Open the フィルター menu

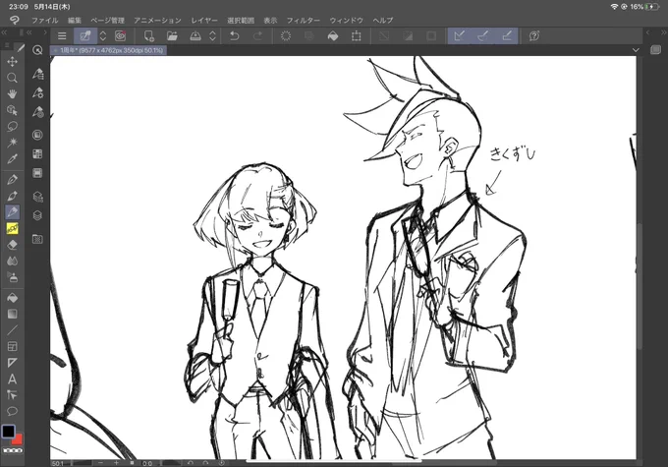tap(304, 20)
